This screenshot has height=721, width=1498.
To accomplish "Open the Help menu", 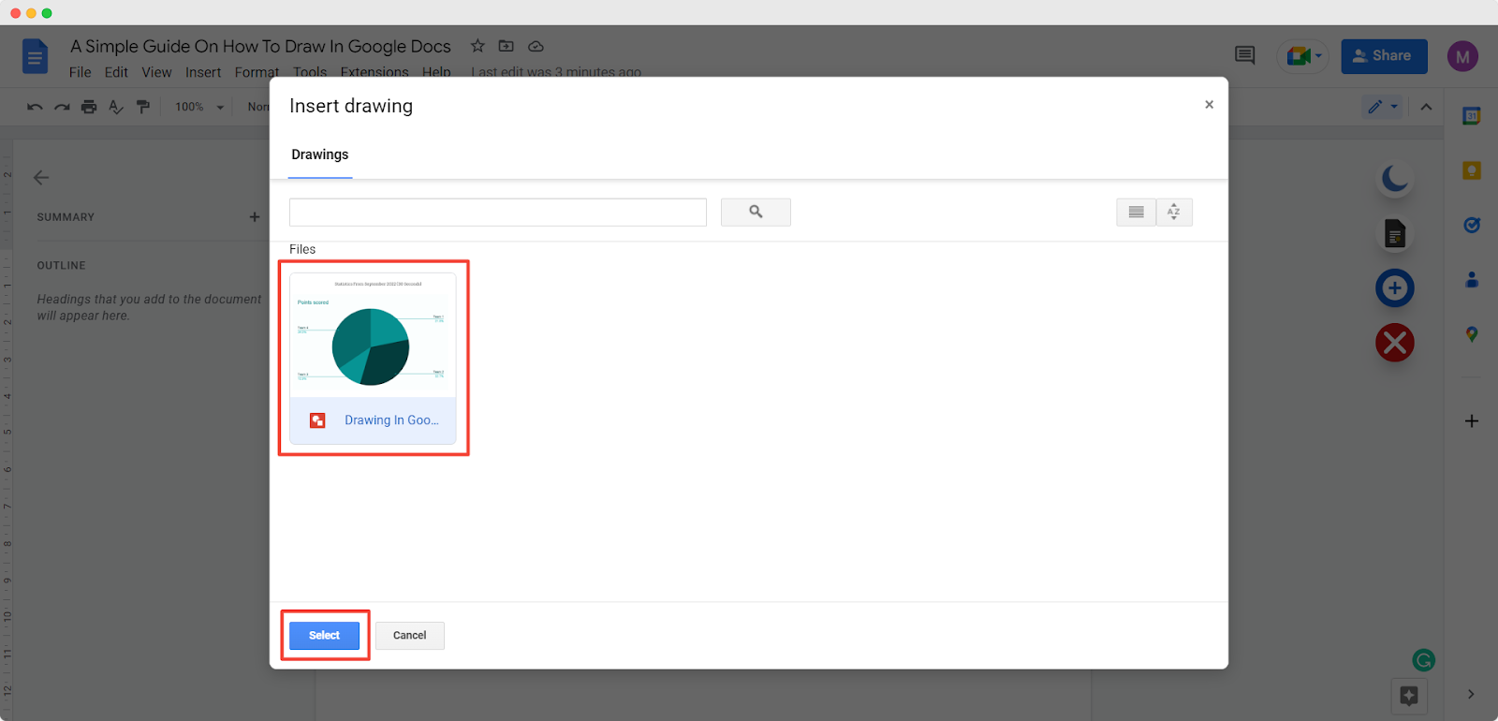I will coord(436,72).
